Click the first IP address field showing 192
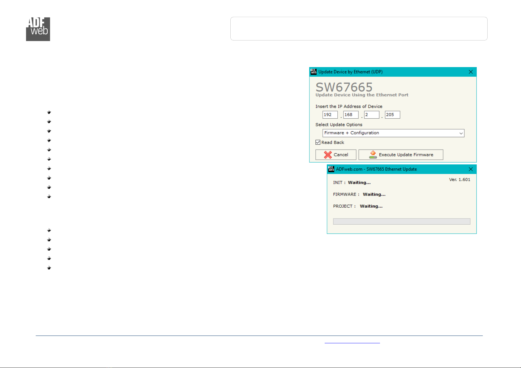This screenshot has height=368, width=521. point(330,115)
